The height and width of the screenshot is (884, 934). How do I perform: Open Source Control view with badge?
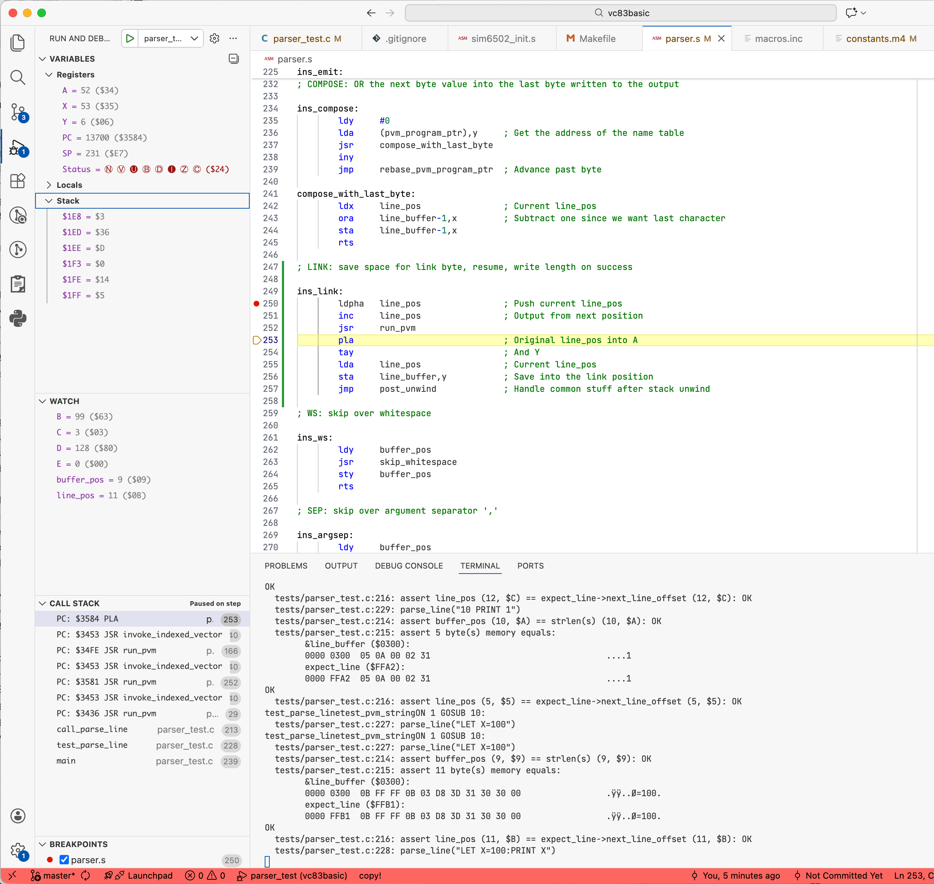[x=18, y=112]
